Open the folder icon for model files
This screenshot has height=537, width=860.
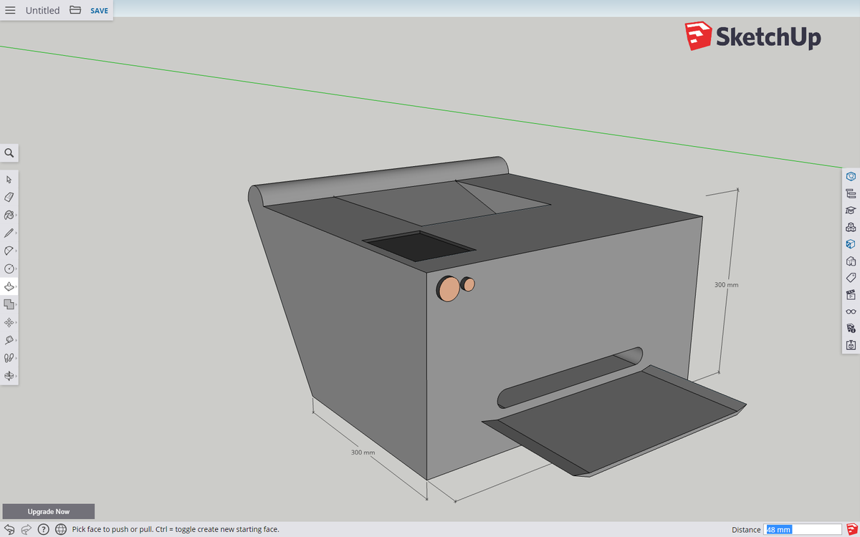pyautogui.click(x=75, y=10)
